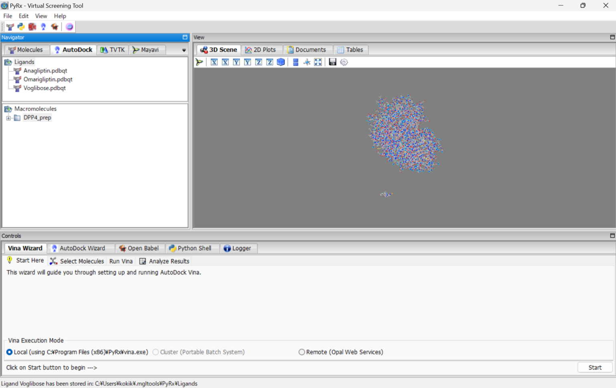The height and width of the screenshot is (388, 616).
Task: Select the Z-axis view in 3D Scene
Action: (258, 62)
